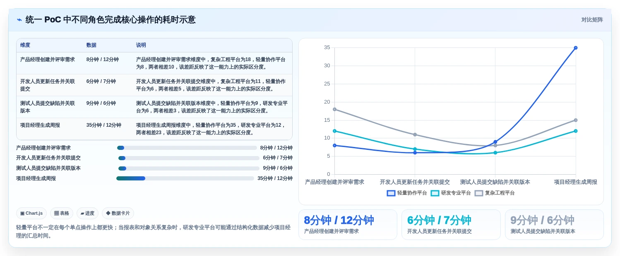The width and height of the screenshot is (620, 256).
Task: Toggle 复杂工程平台 legend entry
Action: pyautogui.click(x=495, y=193)
